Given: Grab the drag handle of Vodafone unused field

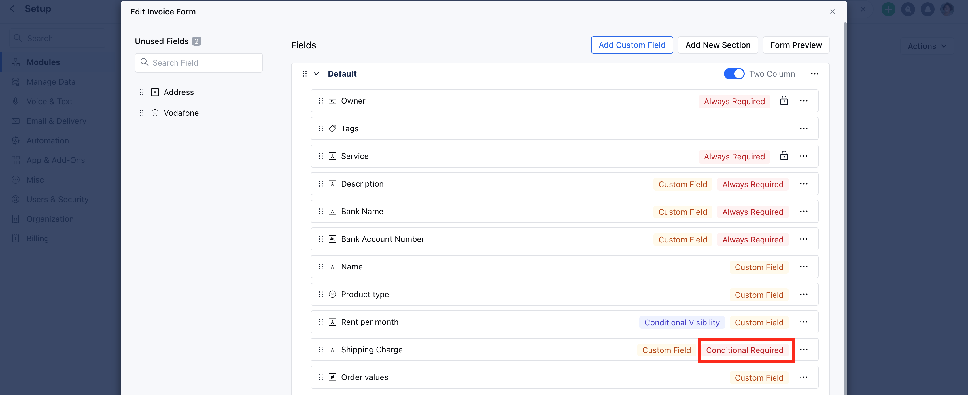Looking at the screenshot, I should tap(142, 113).
